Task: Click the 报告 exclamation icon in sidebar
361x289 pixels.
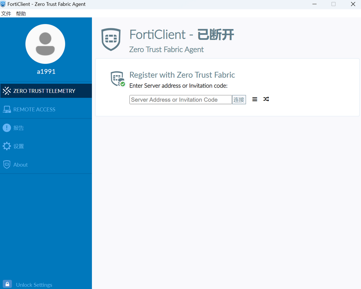Action: pyautogui.click(x=6, y=127)
